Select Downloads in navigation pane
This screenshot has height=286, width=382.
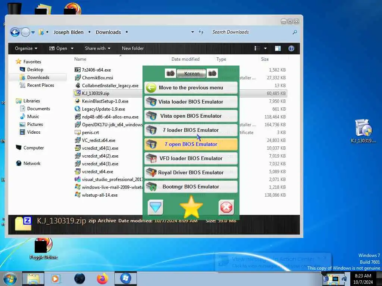pyautogui.click(x=38, y=77)
